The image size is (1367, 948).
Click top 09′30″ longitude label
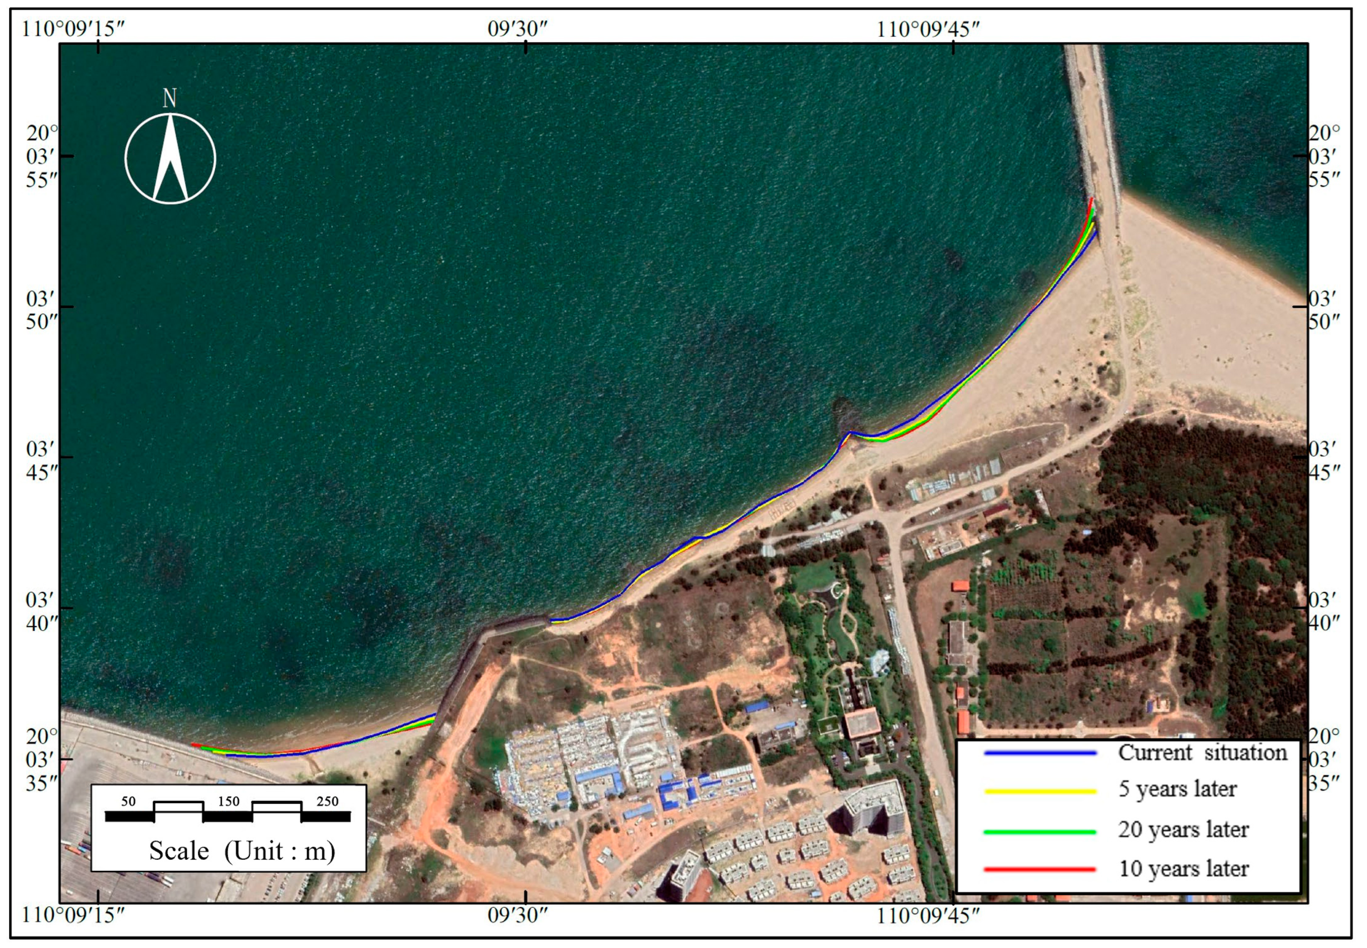tap(517, 28)
